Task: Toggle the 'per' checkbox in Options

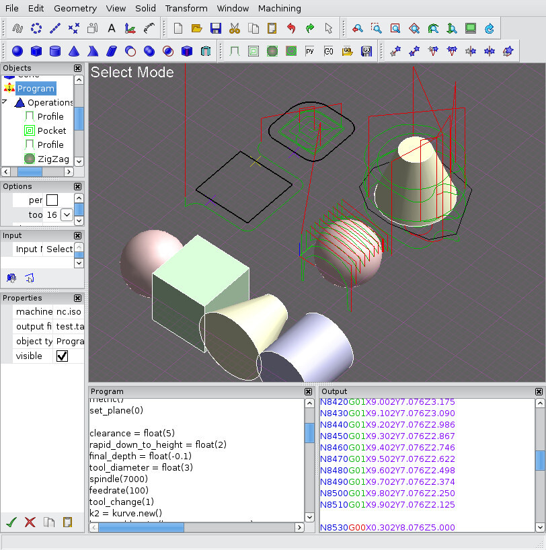Action: tap(52, 200)
